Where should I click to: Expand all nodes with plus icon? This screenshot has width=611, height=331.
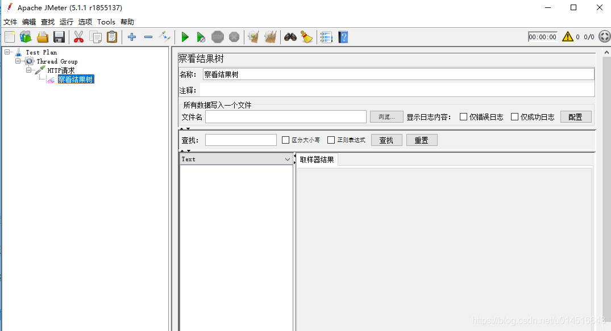(x=132, y=37)
